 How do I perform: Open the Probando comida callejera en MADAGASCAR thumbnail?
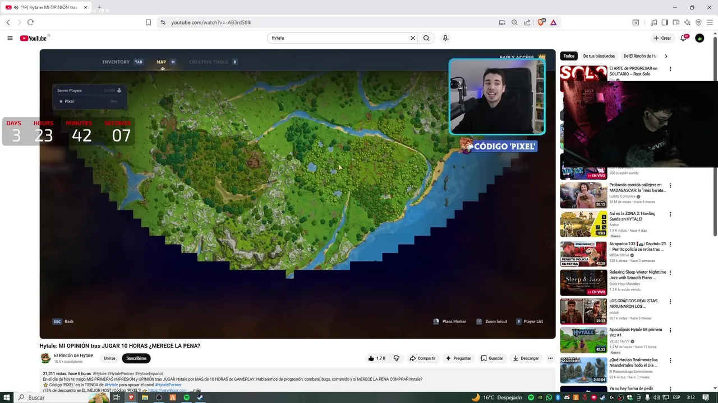tap(583, 195)
